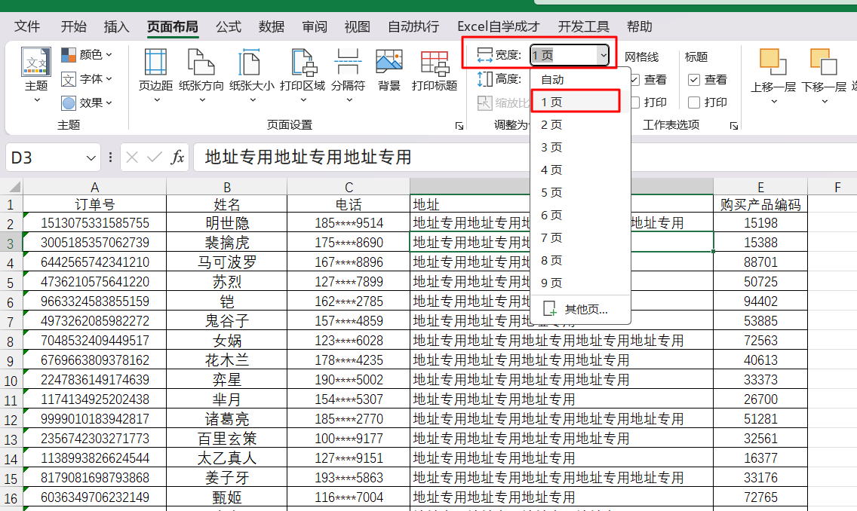Open Page Setup dialog launcher

pos(459,126)
